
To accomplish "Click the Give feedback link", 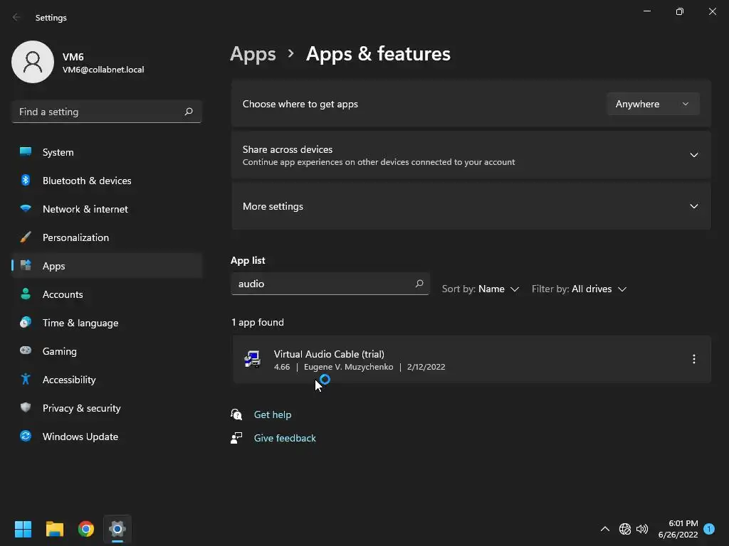I will 285,438.
